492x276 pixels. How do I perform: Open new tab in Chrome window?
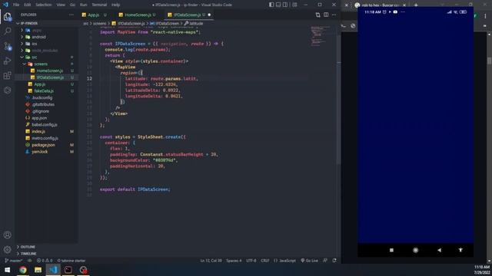pos(416,5)
